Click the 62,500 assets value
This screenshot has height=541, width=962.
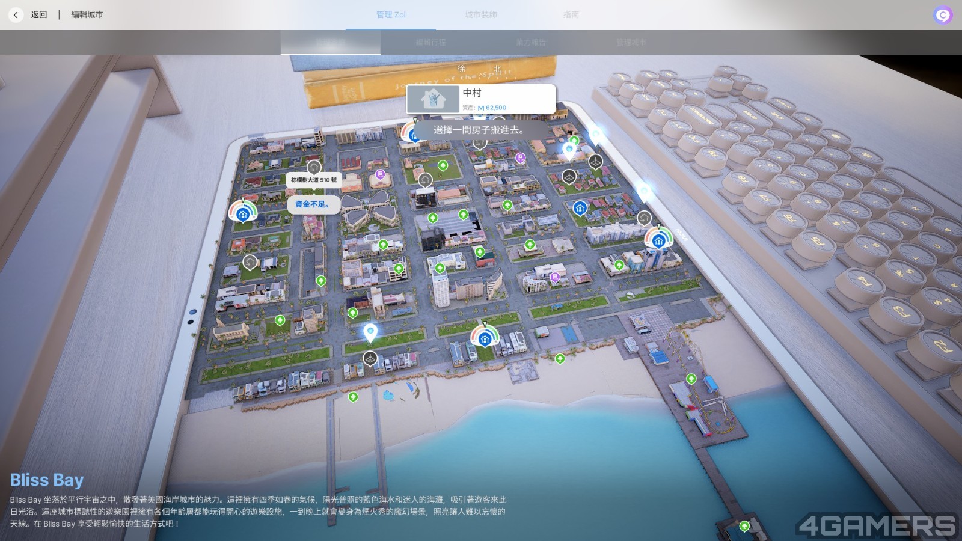496,108
